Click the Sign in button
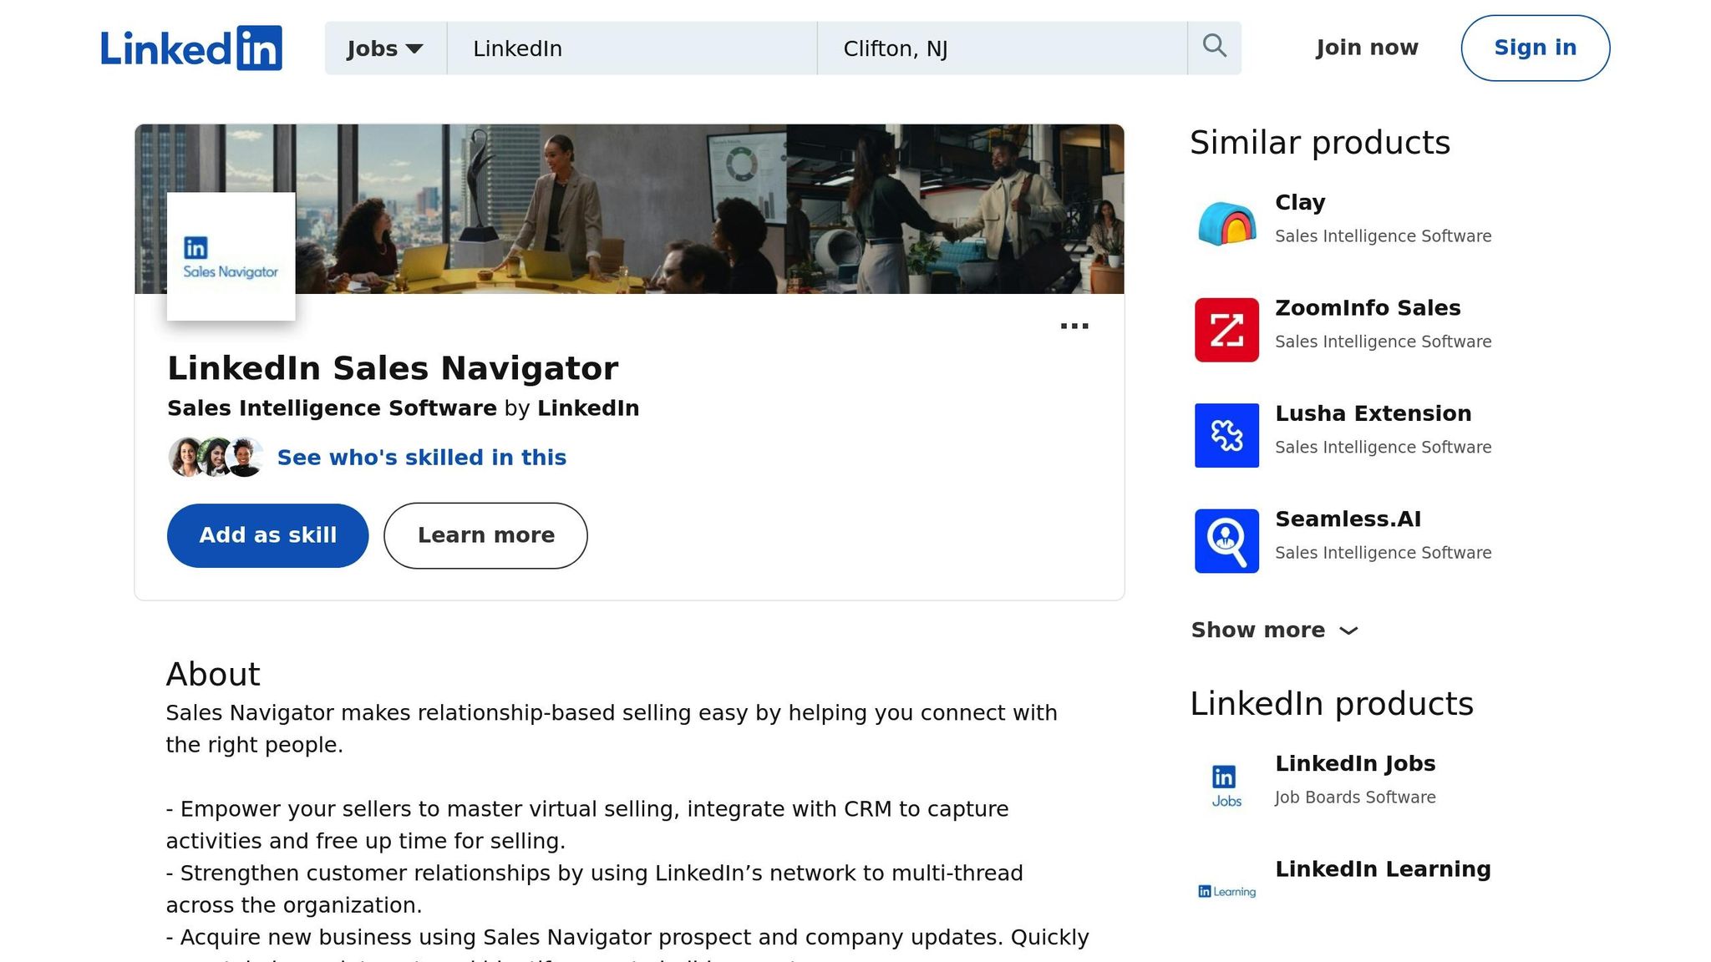This screenshot has width=1711, height=962. click(1535, 48)
